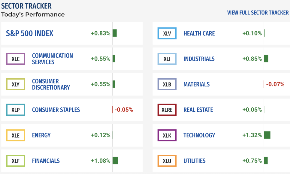The width and height of the screenshot is (290, 174).
Task: Open Communication Services sector link
Action: (x=53, y=59)
